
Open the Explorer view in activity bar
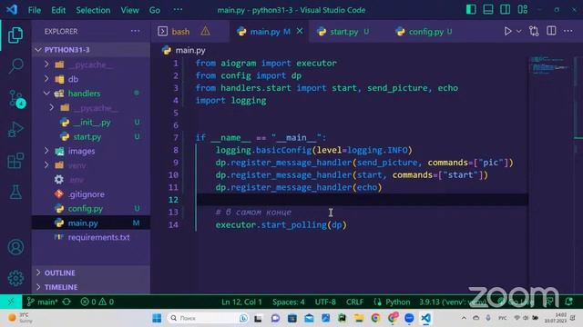[15, 35]
